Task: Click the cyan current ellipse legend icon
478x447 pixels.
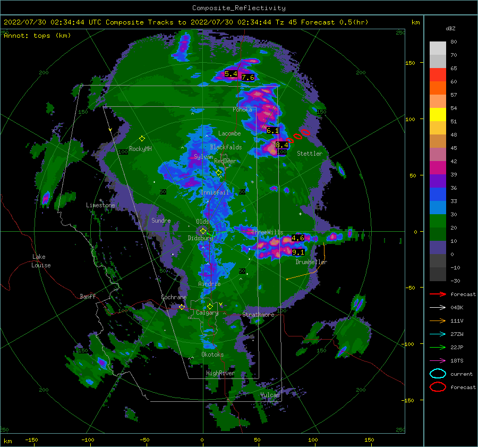Action: click(438, 374)
